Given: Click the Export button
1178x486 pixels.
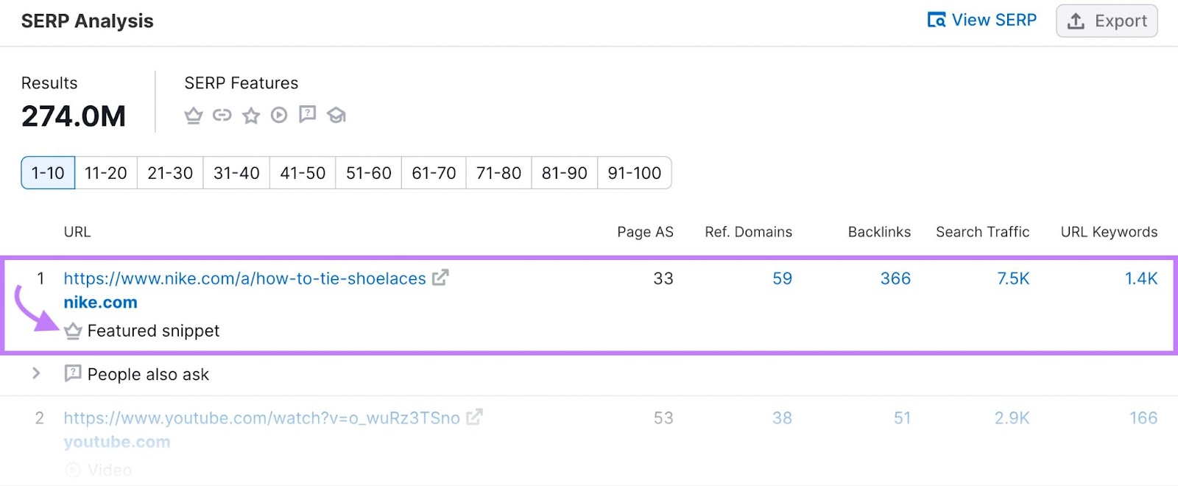Looking at the screenshot, I should 1107,21.
